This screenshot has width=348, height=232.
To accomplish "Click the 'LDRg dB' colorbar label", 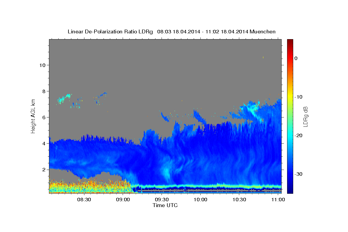I will [x=305, y=116].
